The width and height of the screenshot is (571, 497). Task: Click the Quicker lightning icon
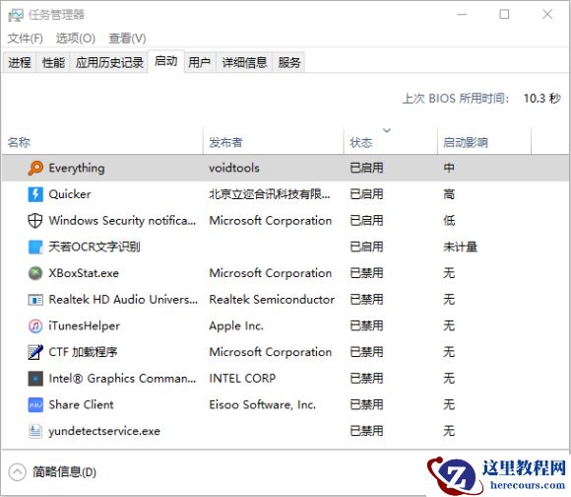coord(35,194)
